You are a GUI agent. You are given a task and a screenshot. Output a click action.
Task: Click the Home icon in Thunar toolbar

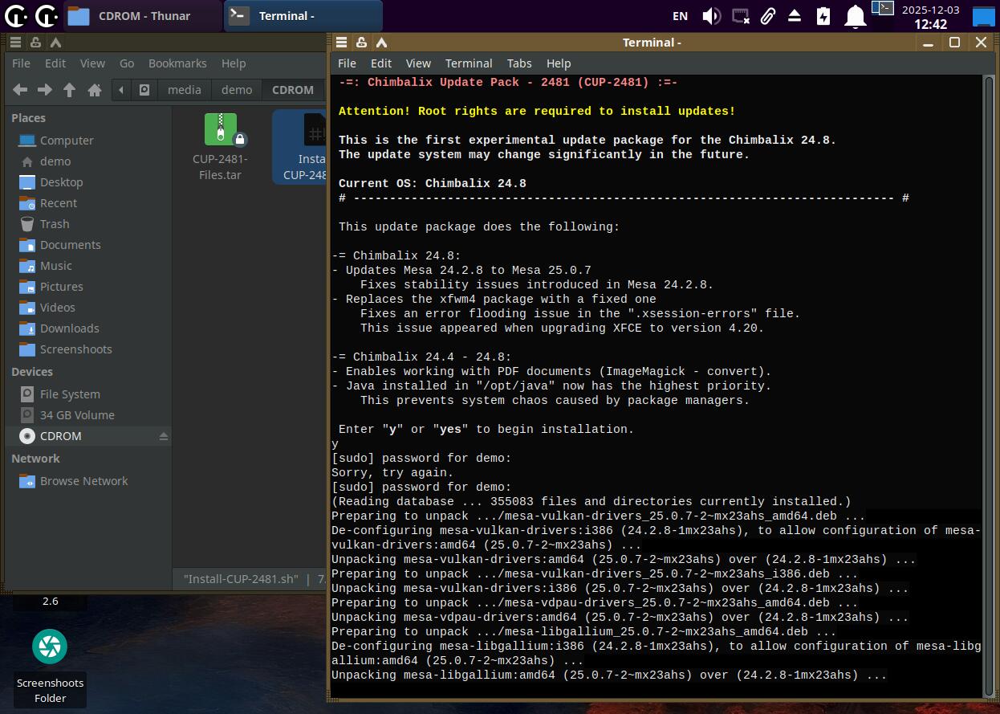95,90
